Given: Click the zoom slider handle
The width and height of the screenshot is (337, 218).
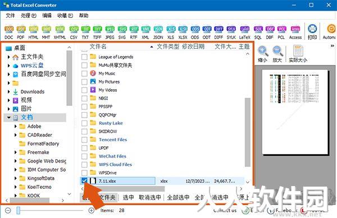Looking at the screenshot, I should [19, 211].
